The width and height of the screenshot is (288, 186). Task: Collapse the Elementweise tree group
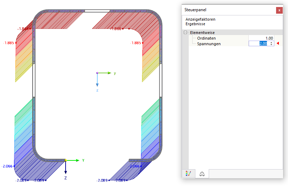(186, 33)
